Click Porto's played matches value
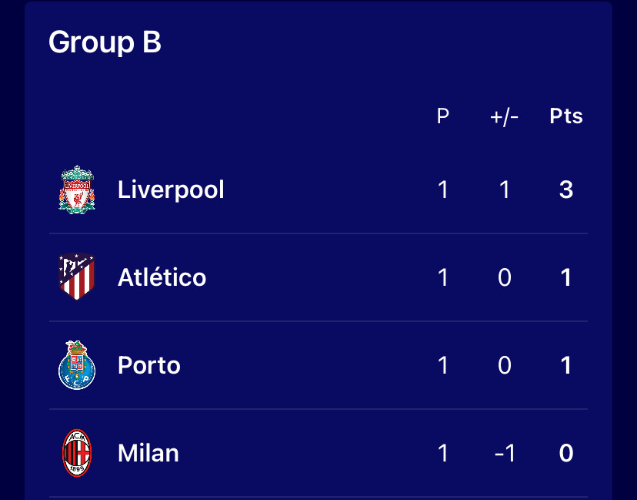Image resolution: width=637 pixels, height=500 pixels. pyautogui.click(x=443, y=365)
